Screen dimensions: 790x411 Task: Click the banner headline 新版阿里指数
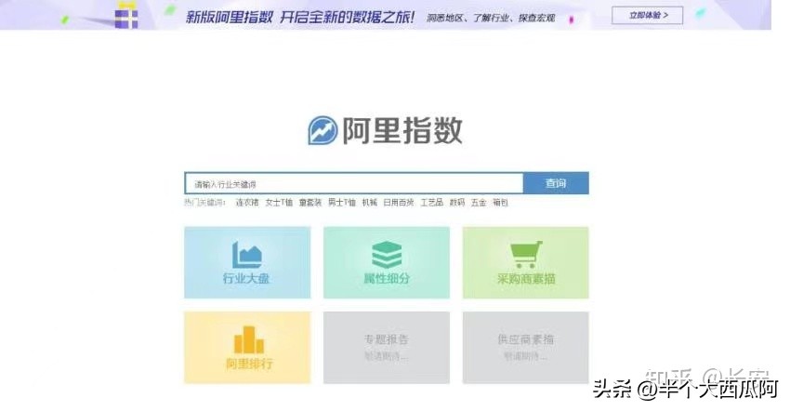click(x=230, y=17)
